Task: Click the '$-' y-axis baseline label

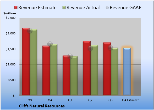Action: [14, 96]
